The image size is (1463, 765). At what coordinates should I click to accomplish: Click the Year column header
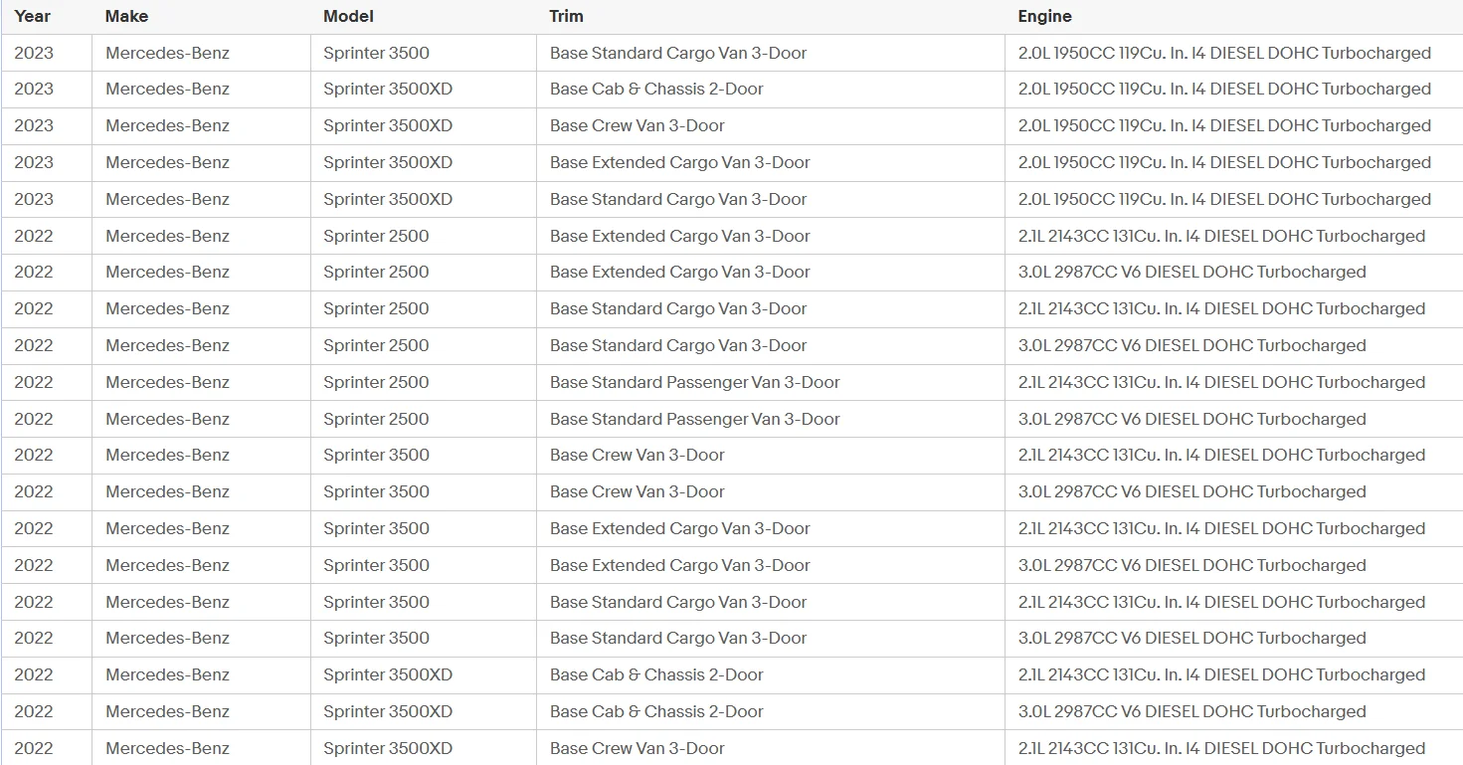(33, 16)
